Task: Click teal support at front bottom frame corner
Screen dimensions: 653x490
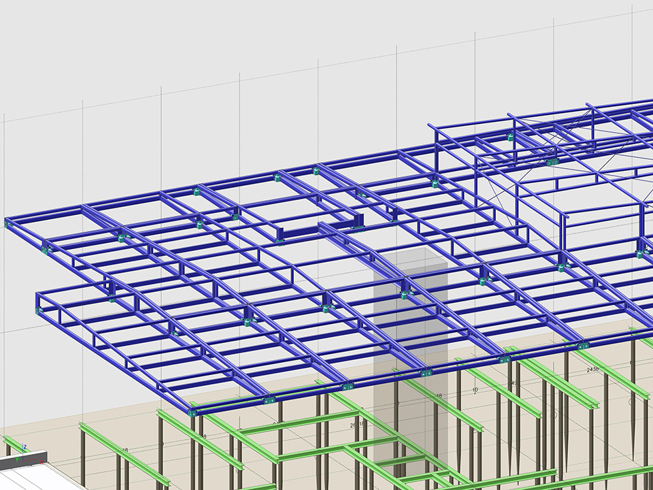Action: (x=192, y=412)
